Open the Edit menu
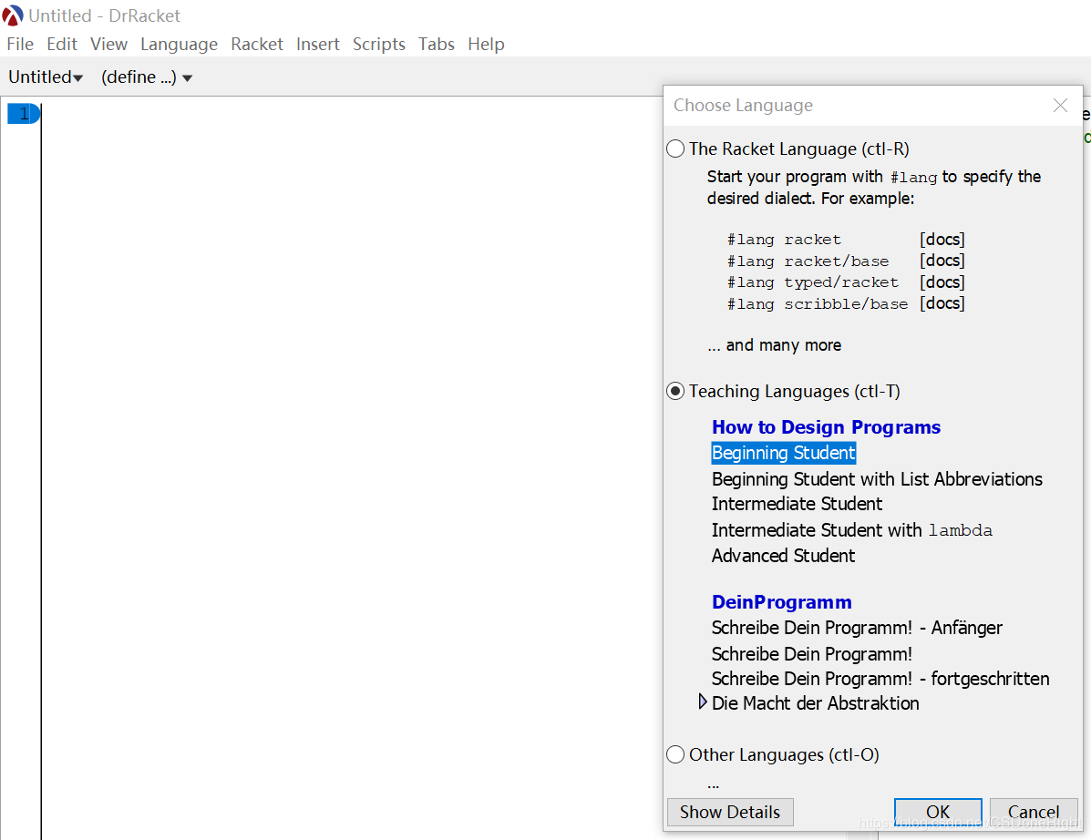Image resolution: width=1091 pixels, height=840 pixels. (x=61, y=44)
